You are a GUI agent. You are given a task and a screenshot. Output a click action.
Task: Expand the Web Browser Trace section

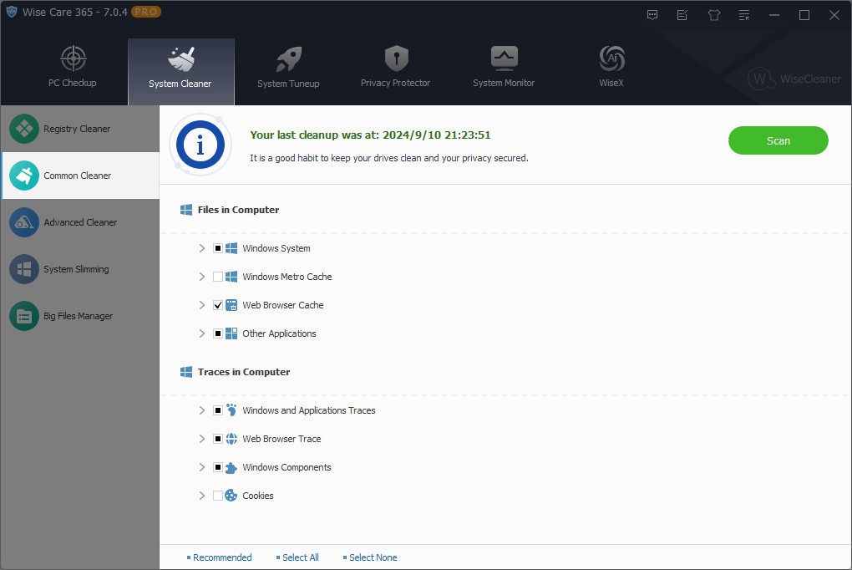pyautogui.click(x=201, y=439)
